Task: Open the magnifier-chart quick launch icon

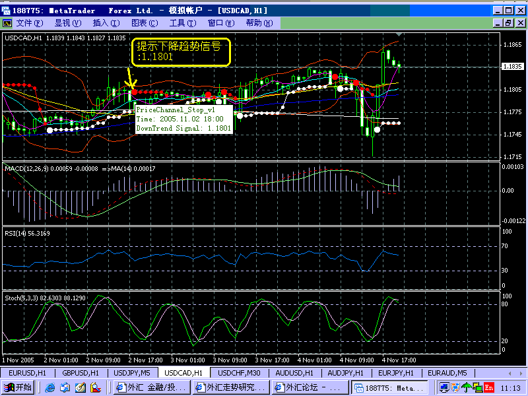Action: click(96, 387)
